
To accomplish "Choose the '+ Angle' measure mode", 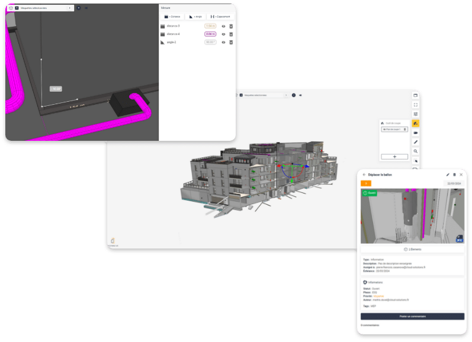I will [x=197, y=17].
